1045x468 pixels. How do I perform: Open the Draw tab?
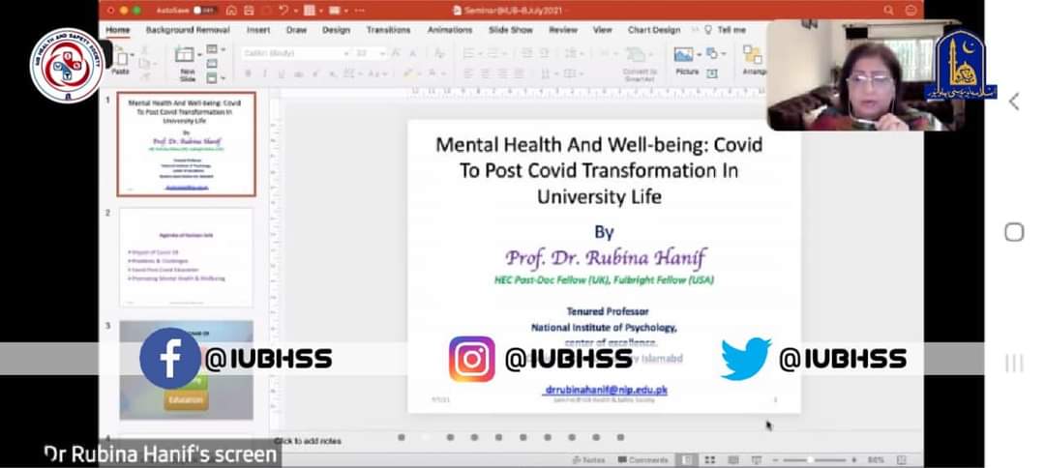(297, 30)
